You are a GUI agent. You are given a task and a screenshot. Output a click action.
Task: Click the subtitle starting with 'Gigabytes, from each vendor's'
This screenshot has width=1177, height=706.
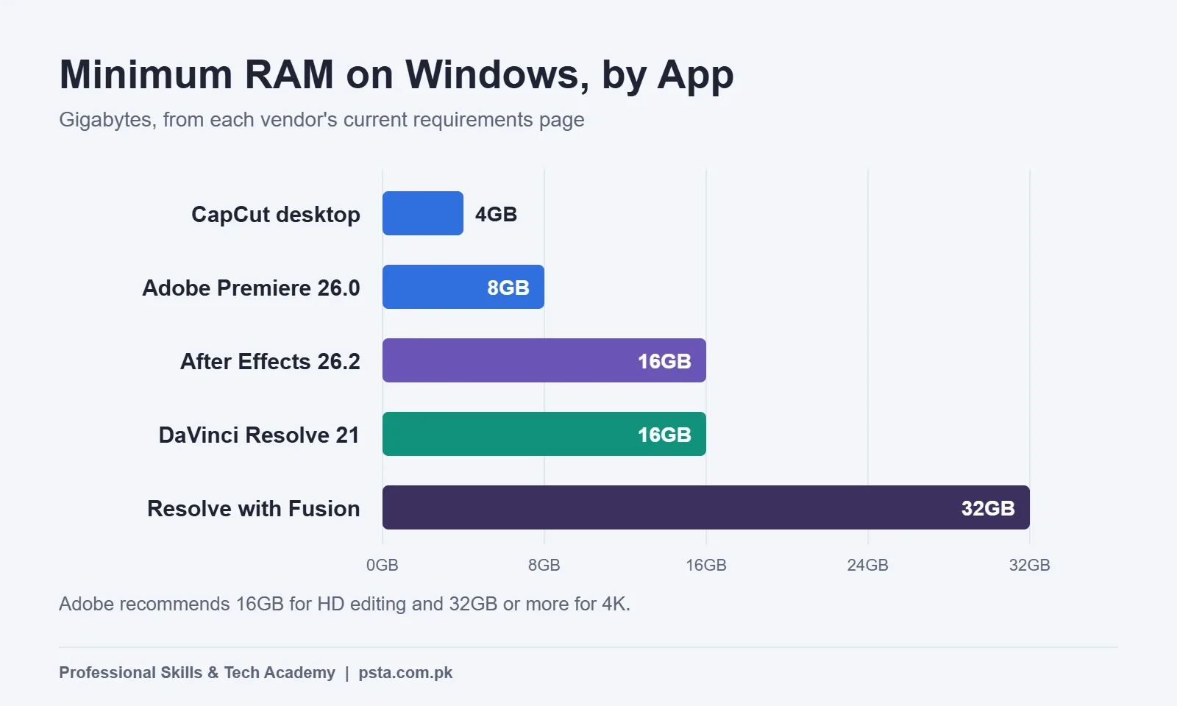click(x=321, y=120)
